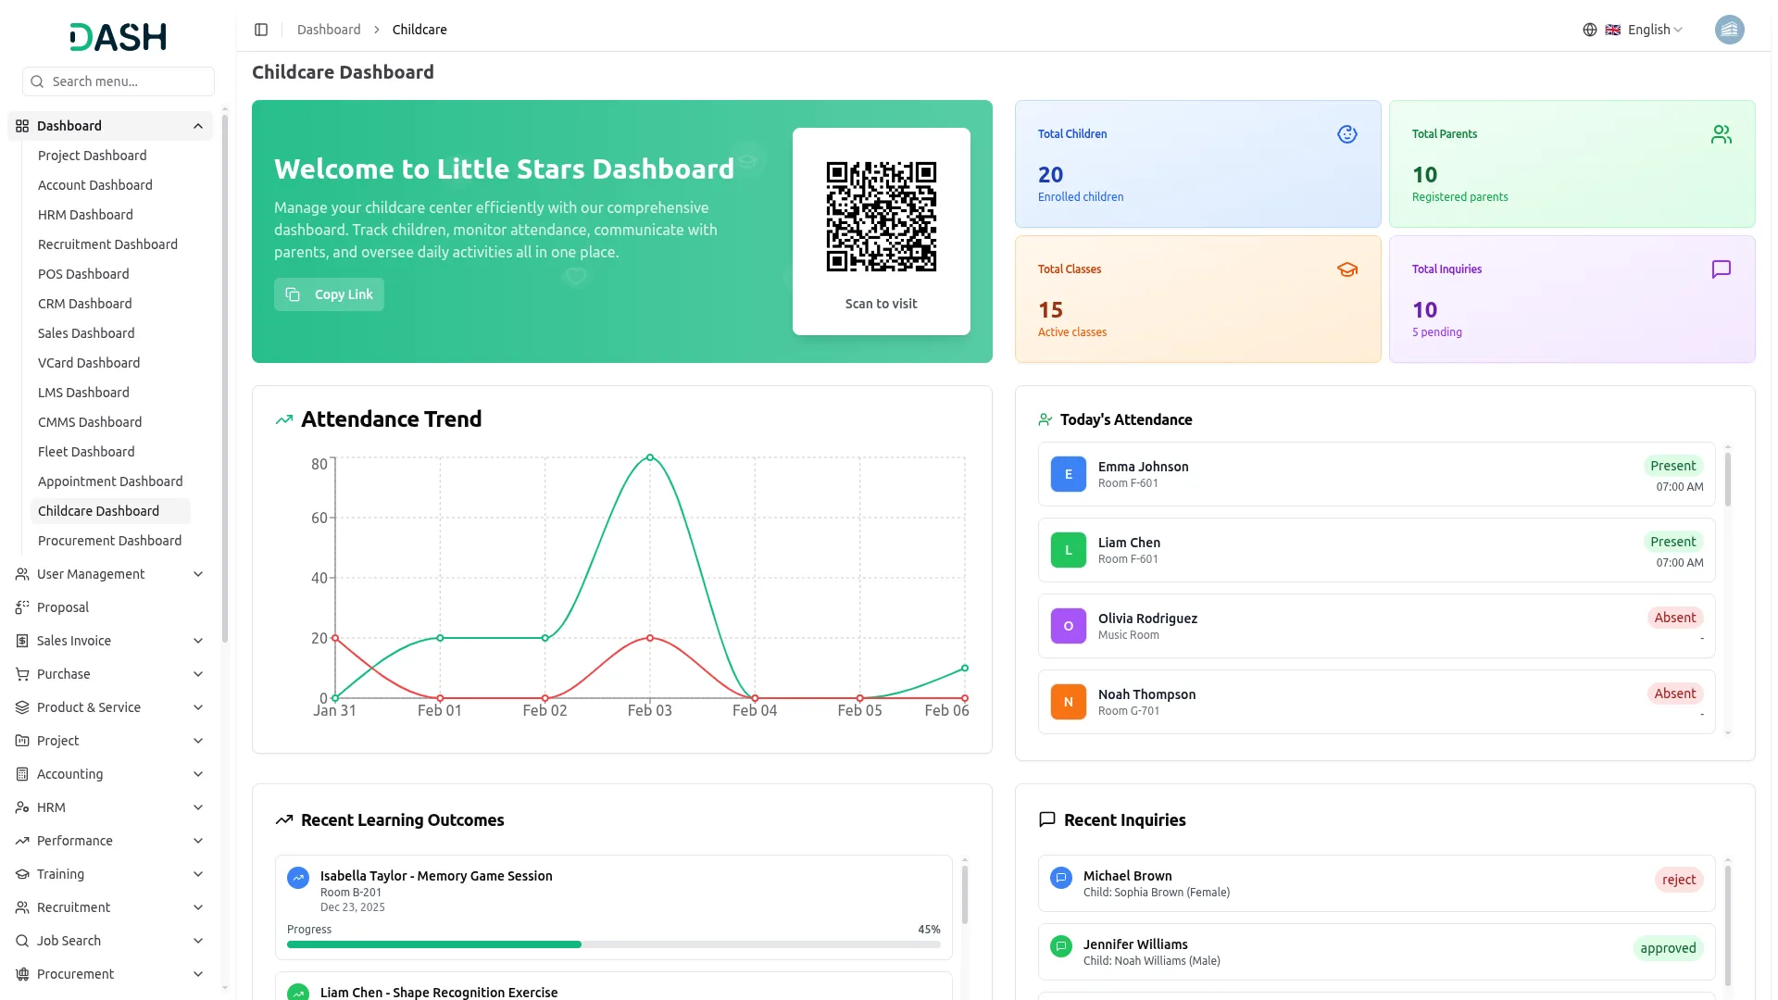Viewport: 1778px width, 1000px height.
Task: Click the Total Inquiries message icon
Action: click(x=1721, y=269)
